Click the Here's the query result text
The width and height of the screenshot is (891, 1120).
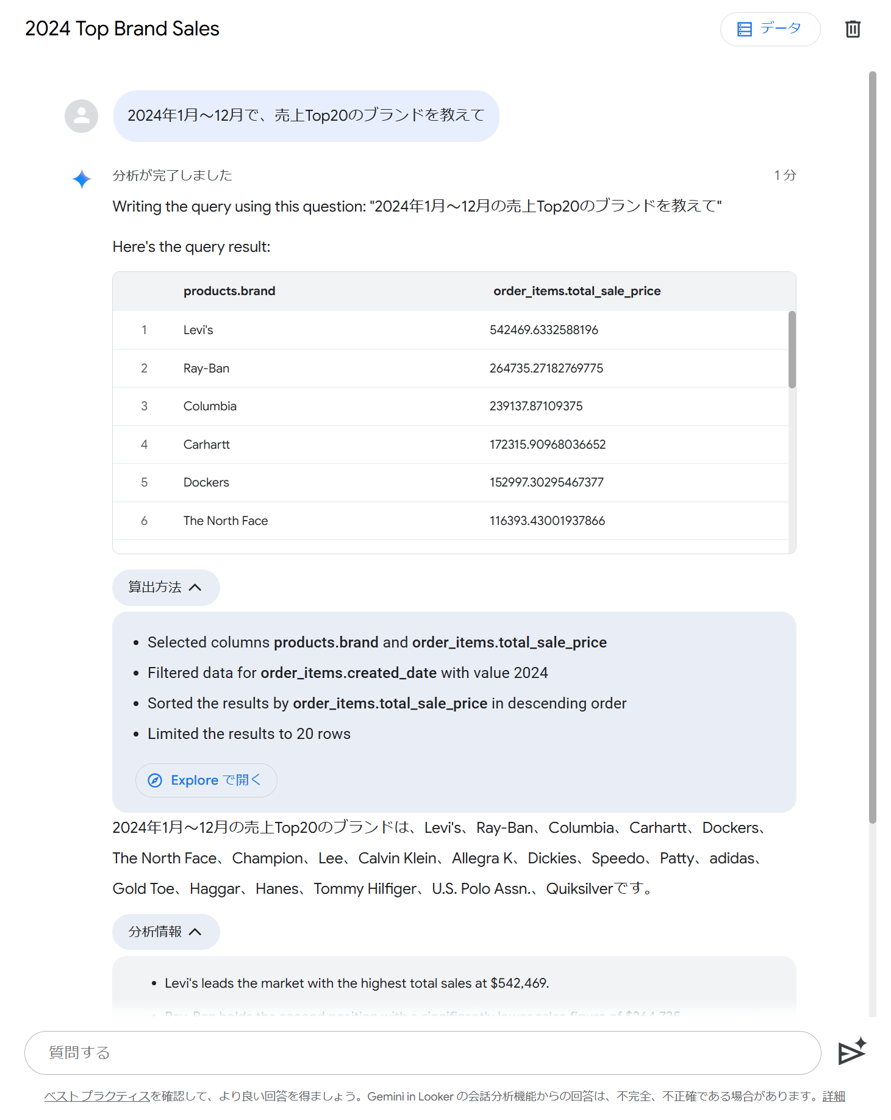pyautogui.click(x=191, y=247)
